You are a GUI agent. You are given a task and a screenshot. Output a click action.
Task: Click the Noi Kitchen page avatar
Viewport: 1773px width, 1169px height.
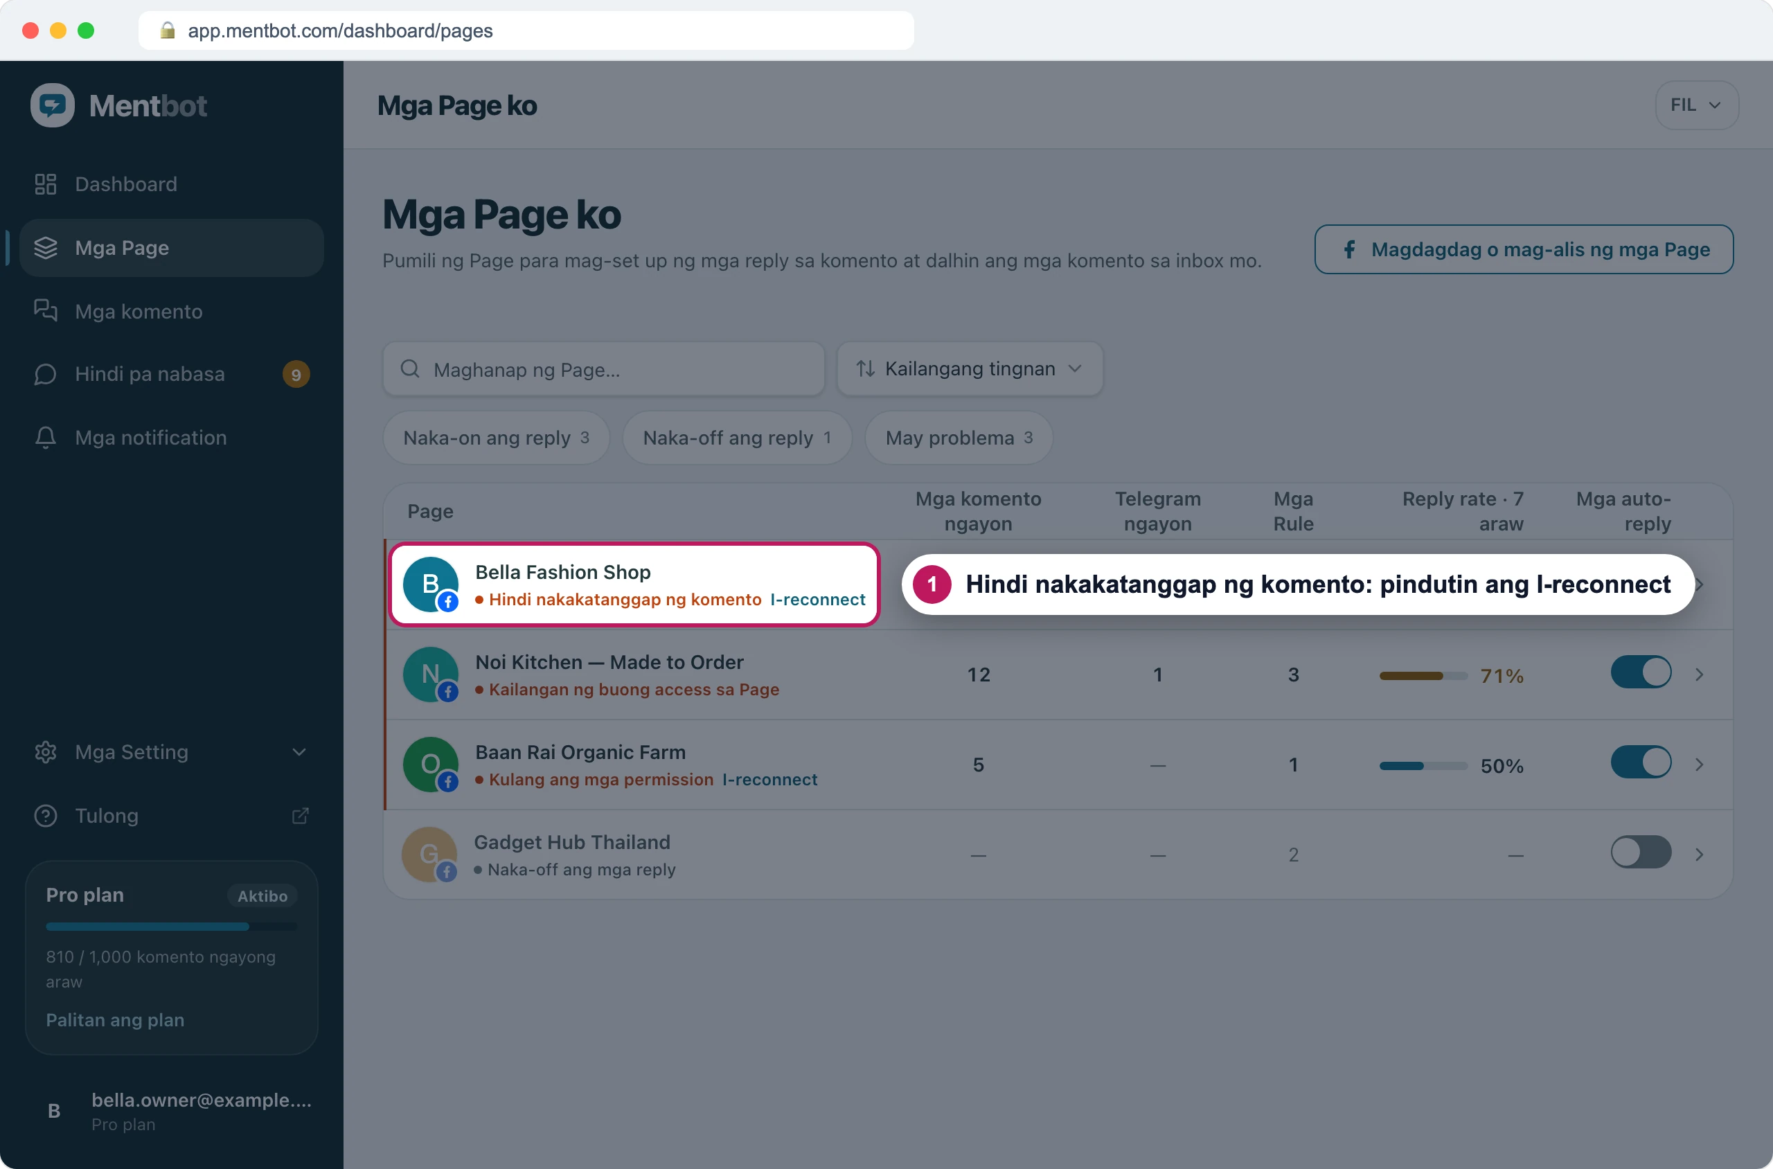[431, 675]
